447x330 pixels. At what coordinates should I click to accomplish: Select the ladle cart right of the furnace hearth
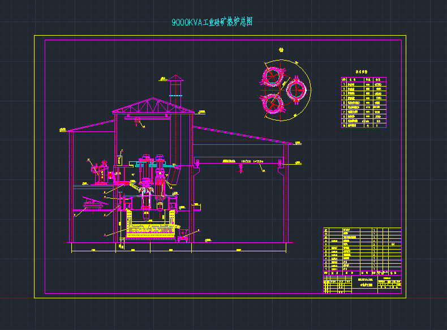click(x=183, y=234)
